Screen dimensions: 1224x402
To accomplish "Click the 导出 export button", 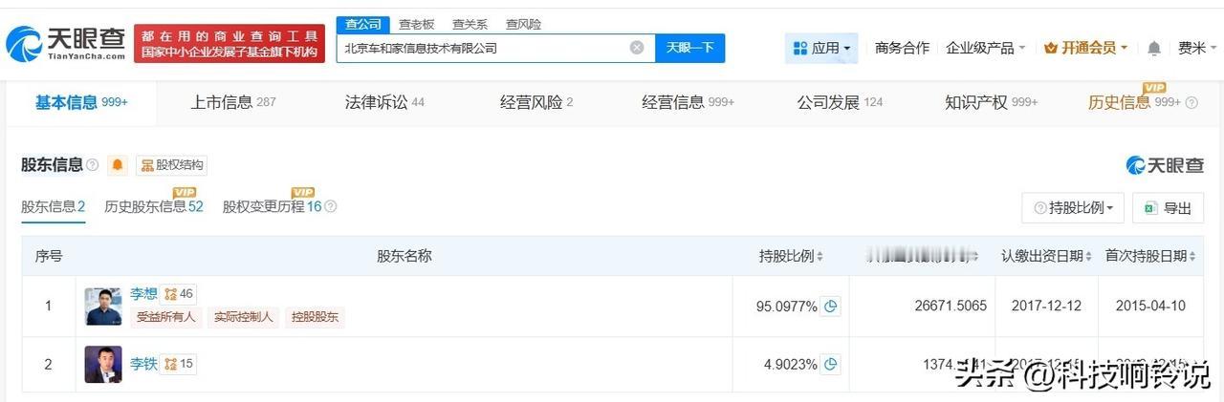I will pos(1168,207).
